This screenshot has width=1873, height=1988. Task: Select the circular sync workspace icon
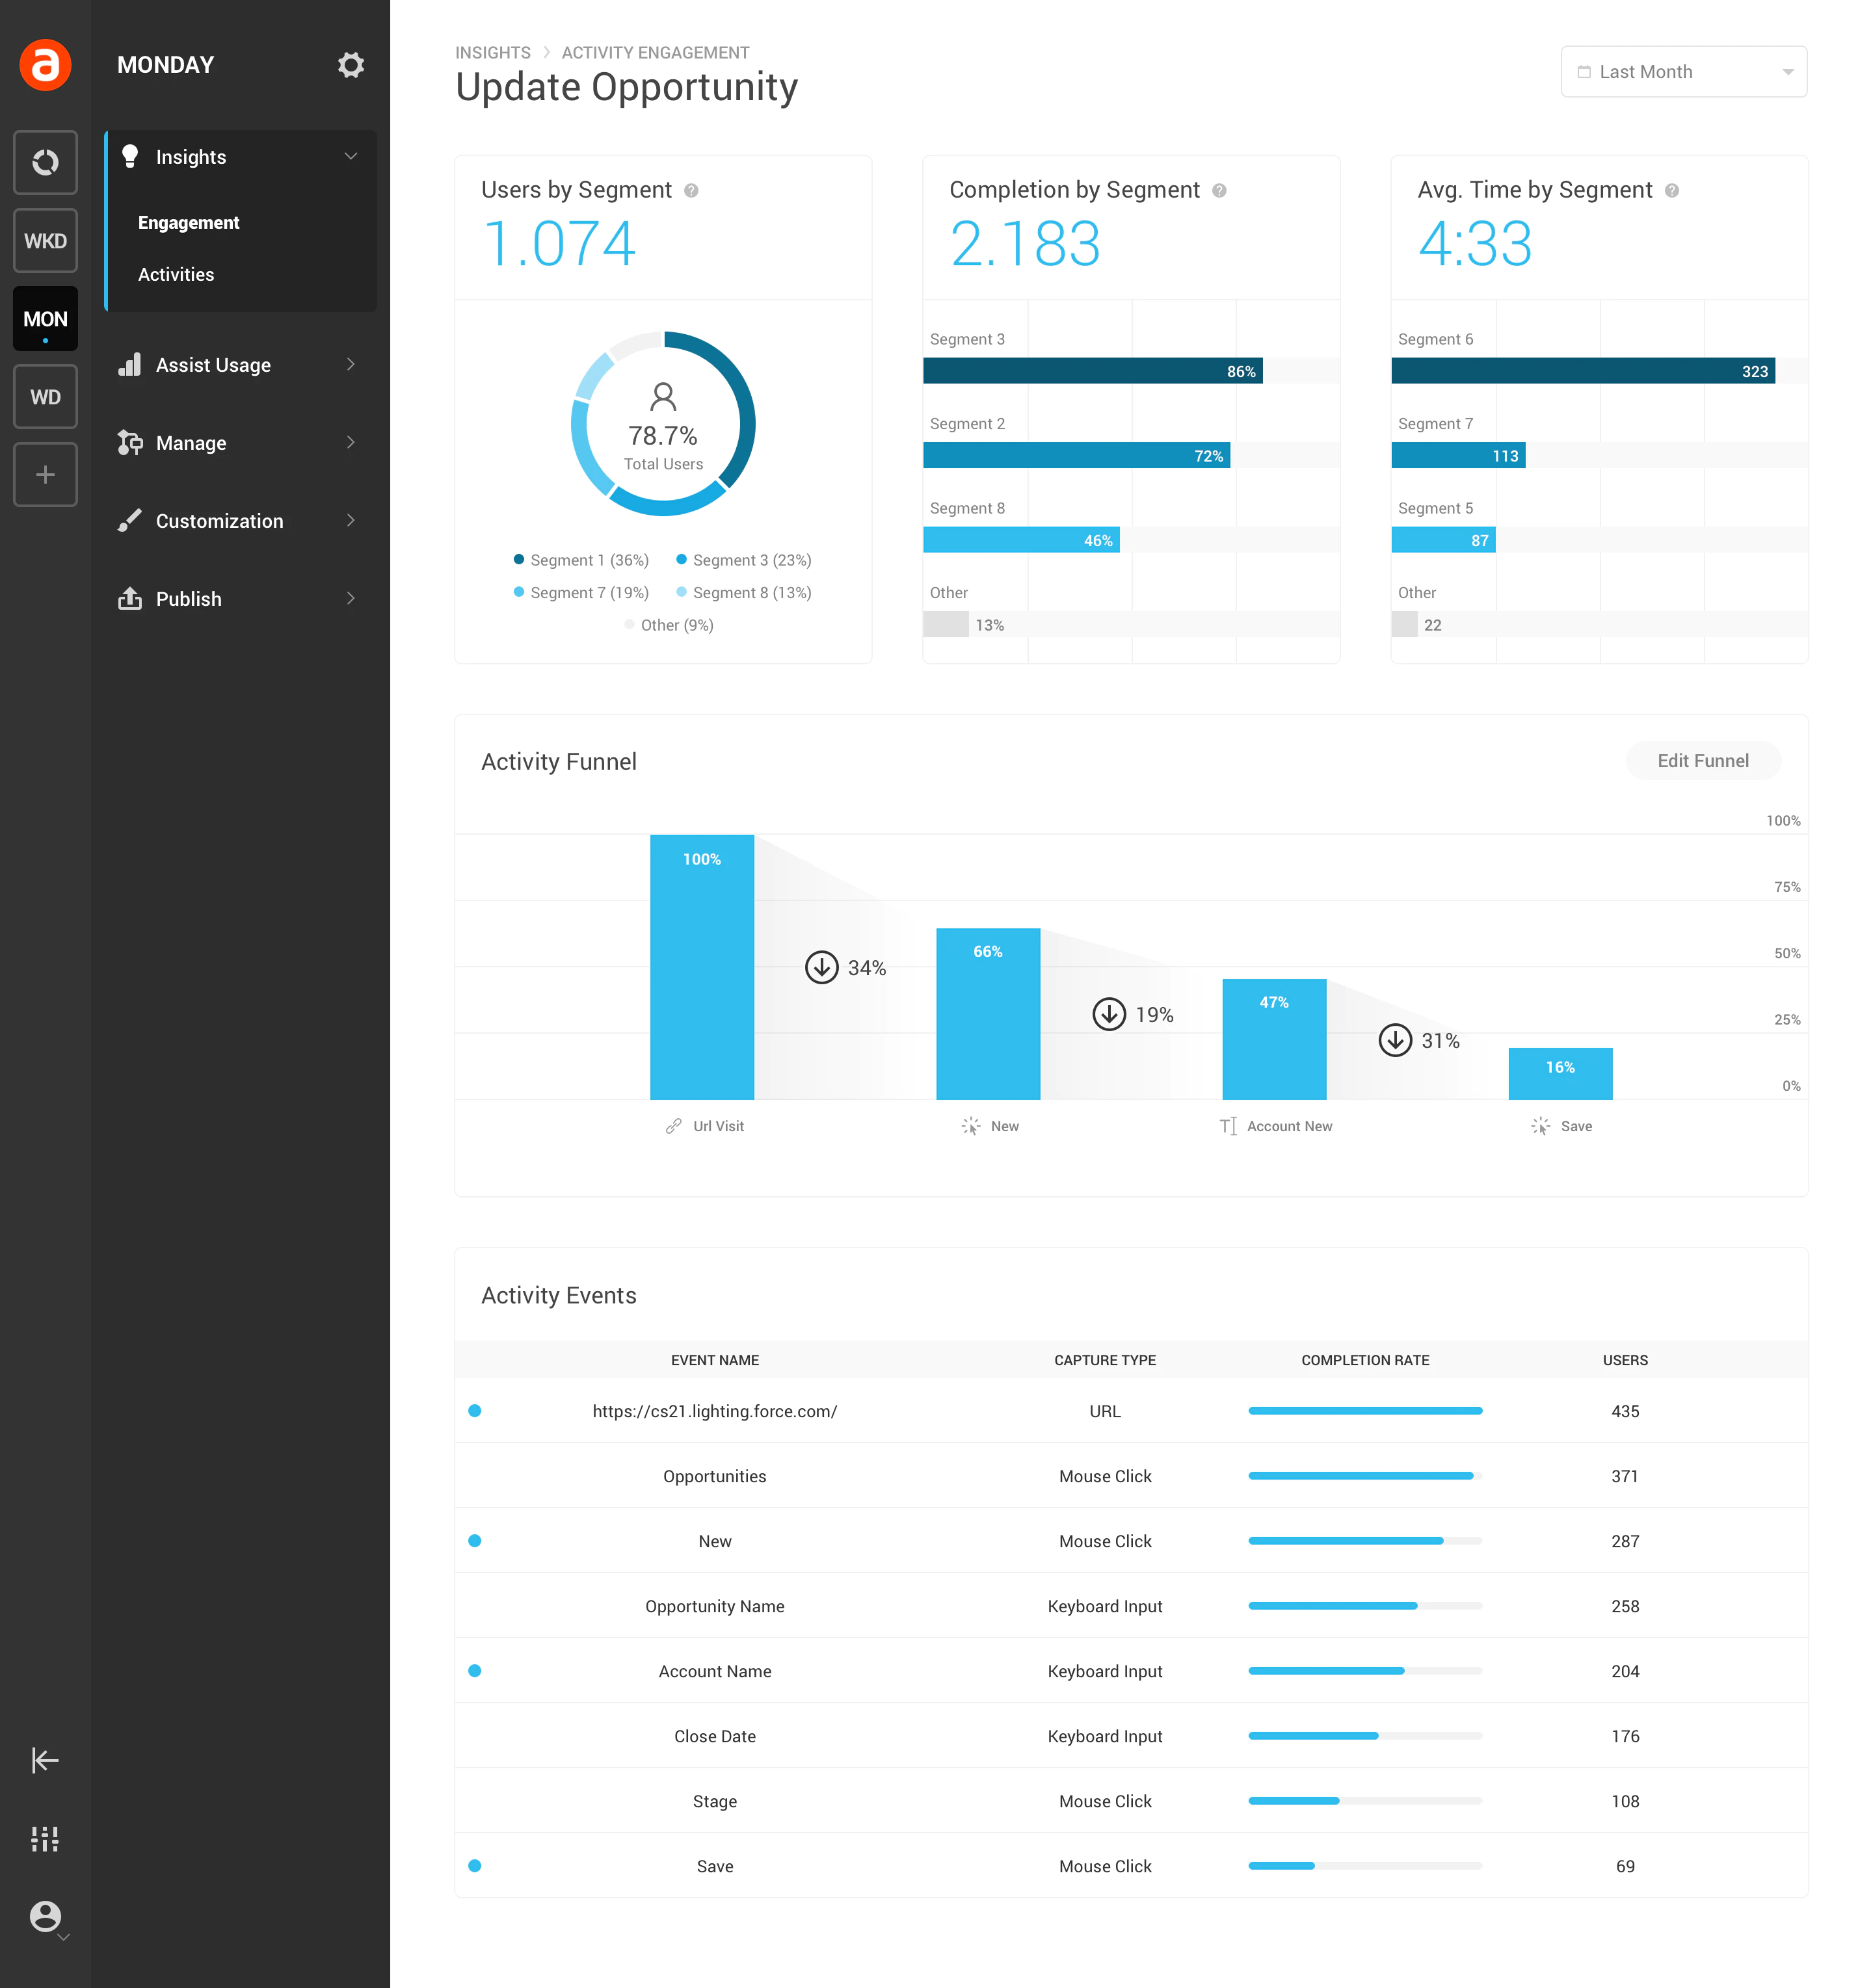[x=45, y=162]
